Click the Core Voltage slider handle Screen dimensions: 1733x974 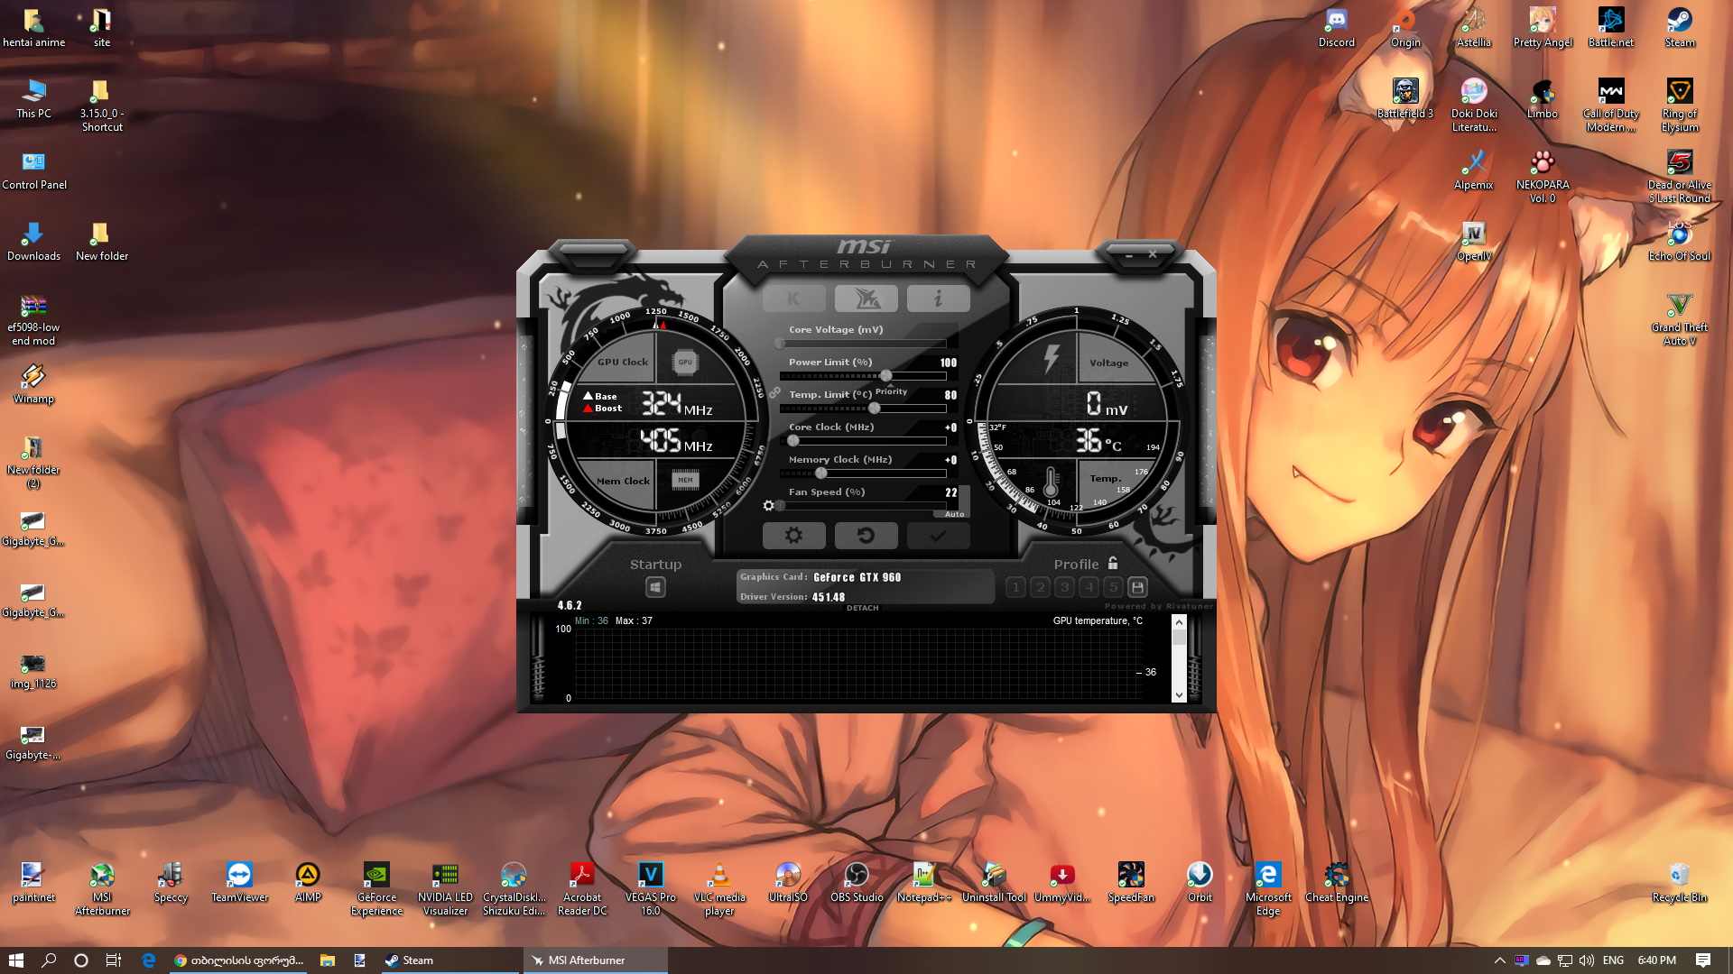781,344
